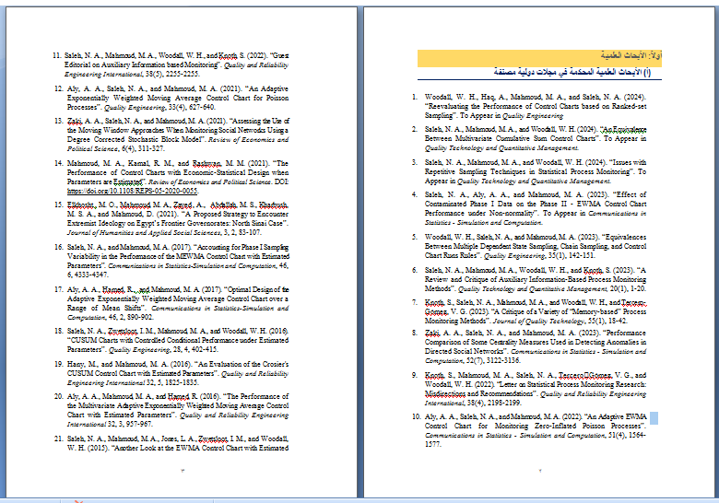Click the blue selection mark beside reference 10
This screenshot has height=503, width=719.
654,418
